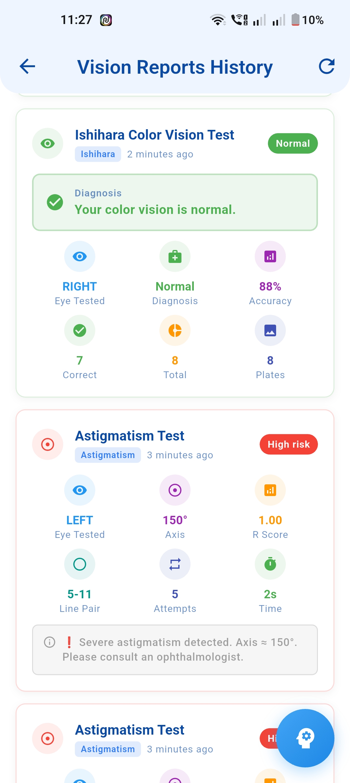Select the Ishihara category tag
Viewport: 350px width, 783px height.
coord(98,154)
